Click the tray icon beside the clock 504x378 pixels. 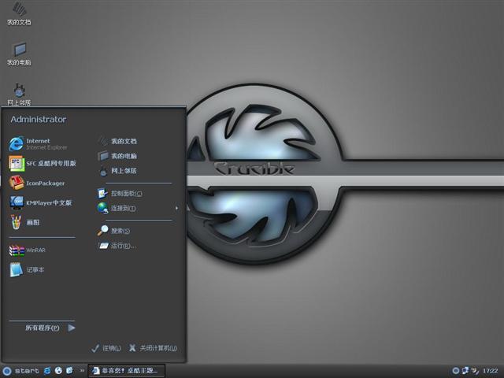[x=474, y=371]
